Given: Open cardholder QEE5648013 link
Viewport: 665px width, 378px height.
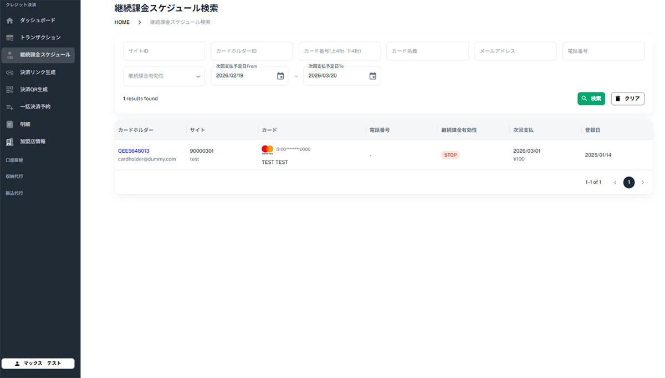Looking at the screenshot, I should click(134, 151).
